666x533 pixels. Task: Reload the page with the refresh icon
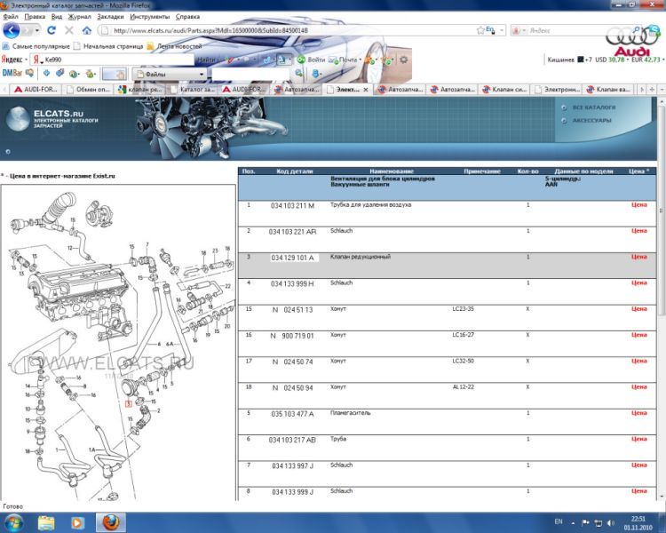[x=52, y=30]
